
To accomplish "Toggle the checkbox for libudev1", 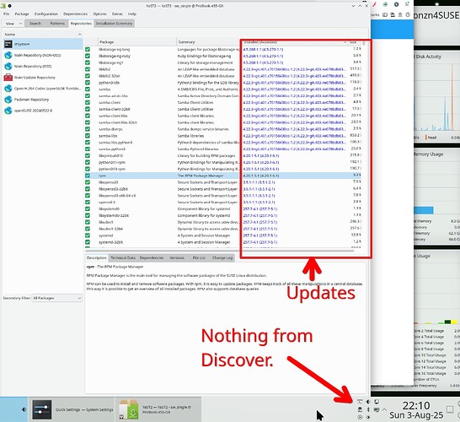I will click(88, 222).
